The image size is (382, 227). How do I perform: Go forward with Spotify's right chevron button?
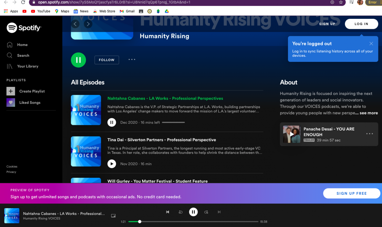tap(88, 24)
